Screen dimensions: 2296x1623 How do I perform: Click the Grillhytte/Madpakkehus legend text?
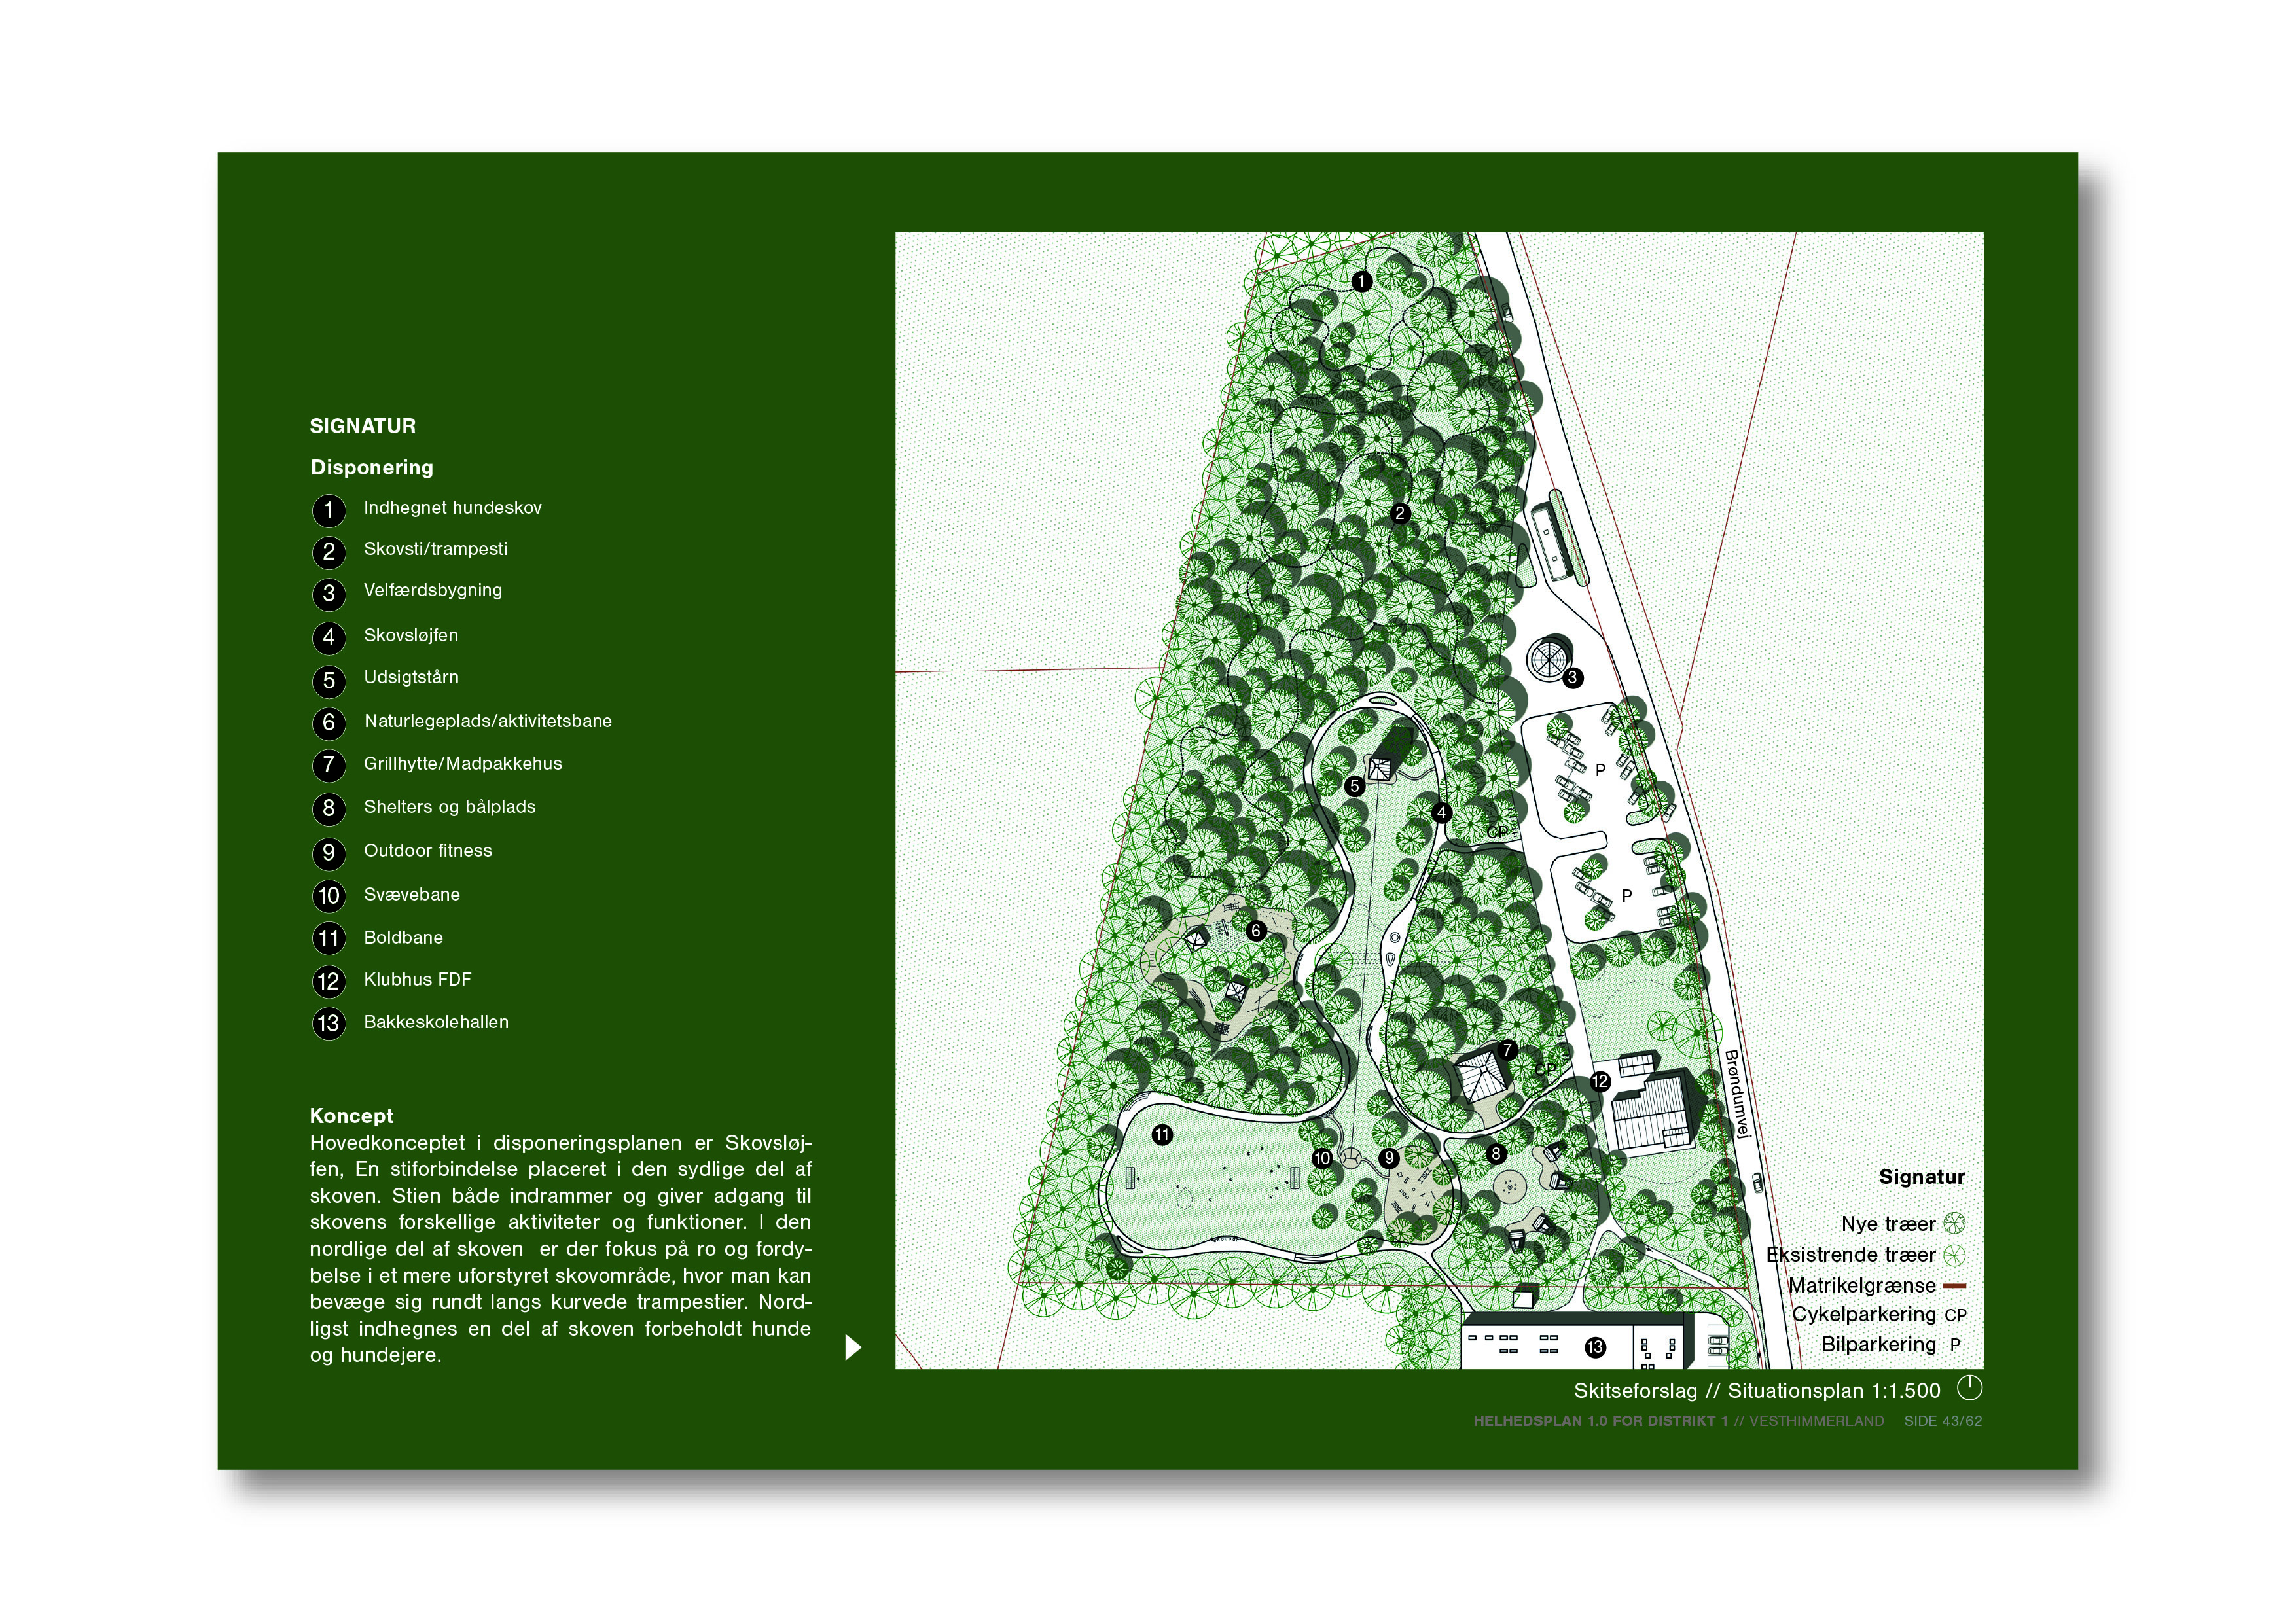point(462,764)
